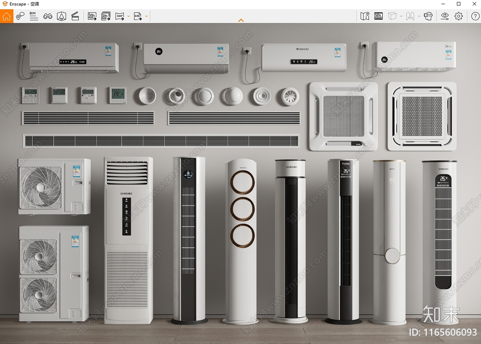Image resolution: width=481 pixels, height=344 pixels.
Task: Expand the walk/fly mode dropdown arrow
Action: click(419, 16)
